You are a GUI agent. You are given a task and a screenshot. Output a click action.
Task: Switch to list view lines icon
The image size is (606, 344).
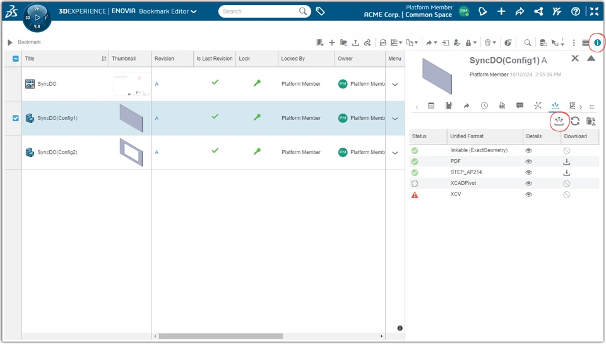pos(586,42)
